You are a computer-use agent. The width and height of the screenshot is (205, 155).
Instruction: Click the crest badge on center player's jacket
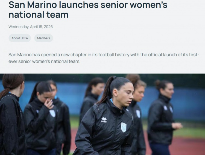tap(124, 127)
